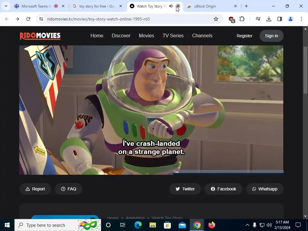Open the Windows Start menu
The image size is (308, 231).
tap(7, 225)
